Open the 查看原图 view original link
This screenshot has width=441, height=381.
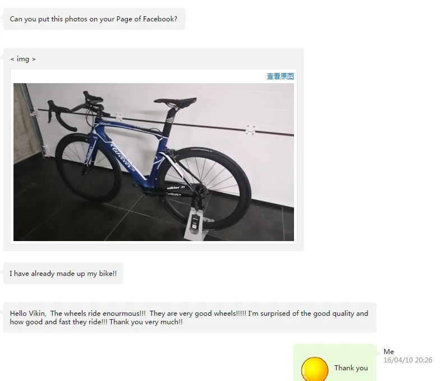(x=280, y=76)
